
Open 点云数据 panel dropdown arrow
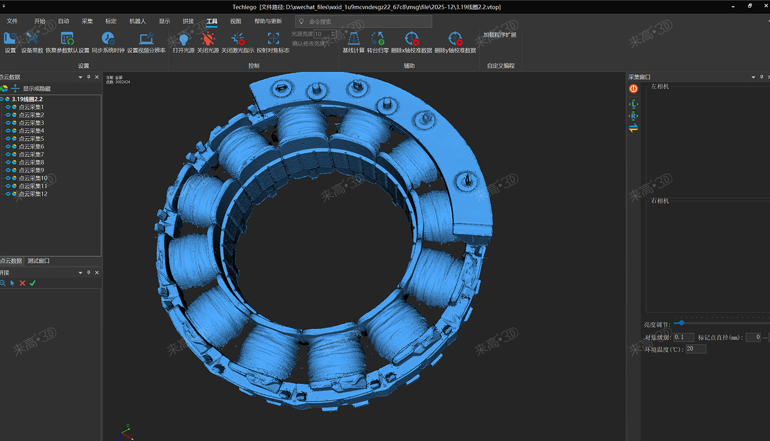[x=80, y=77]
